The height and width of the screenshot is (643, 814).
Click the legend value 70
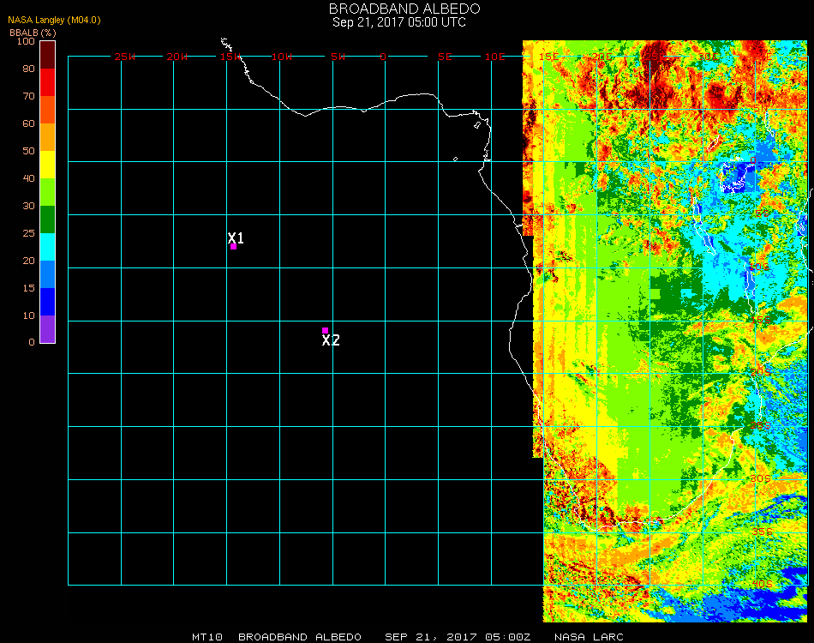tap(28, 96)
